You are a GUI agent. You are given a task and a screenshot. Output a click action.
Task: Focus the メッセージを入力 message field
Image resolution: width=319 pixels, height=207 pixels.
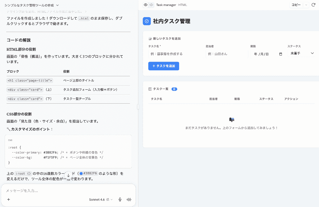[x=68, y=191]
